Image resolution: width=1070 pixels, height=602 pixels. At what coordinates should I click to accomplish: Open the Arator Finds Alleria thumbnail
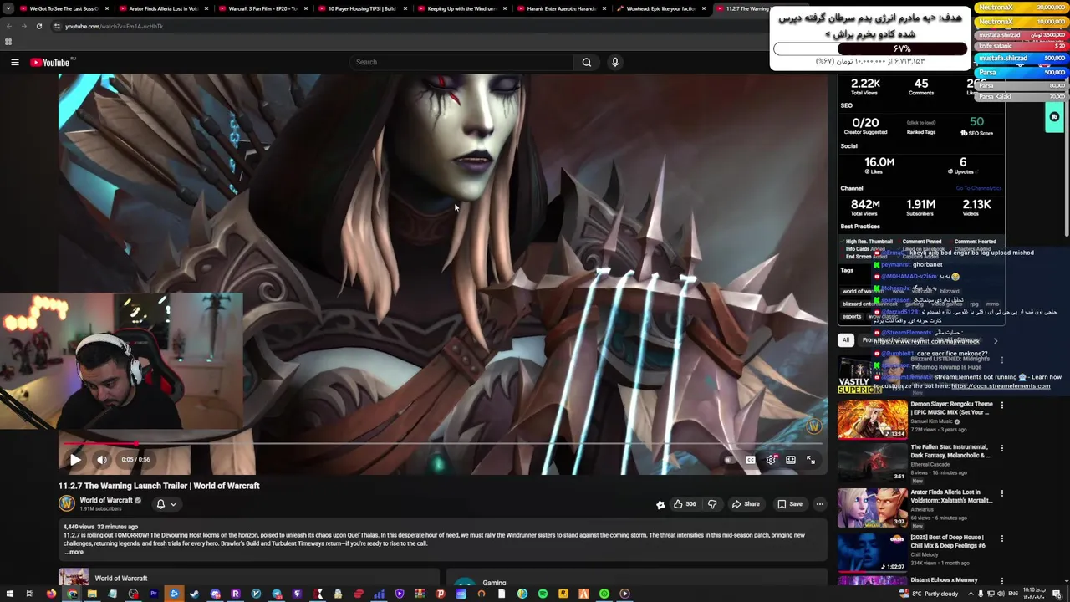coord(872,508)
